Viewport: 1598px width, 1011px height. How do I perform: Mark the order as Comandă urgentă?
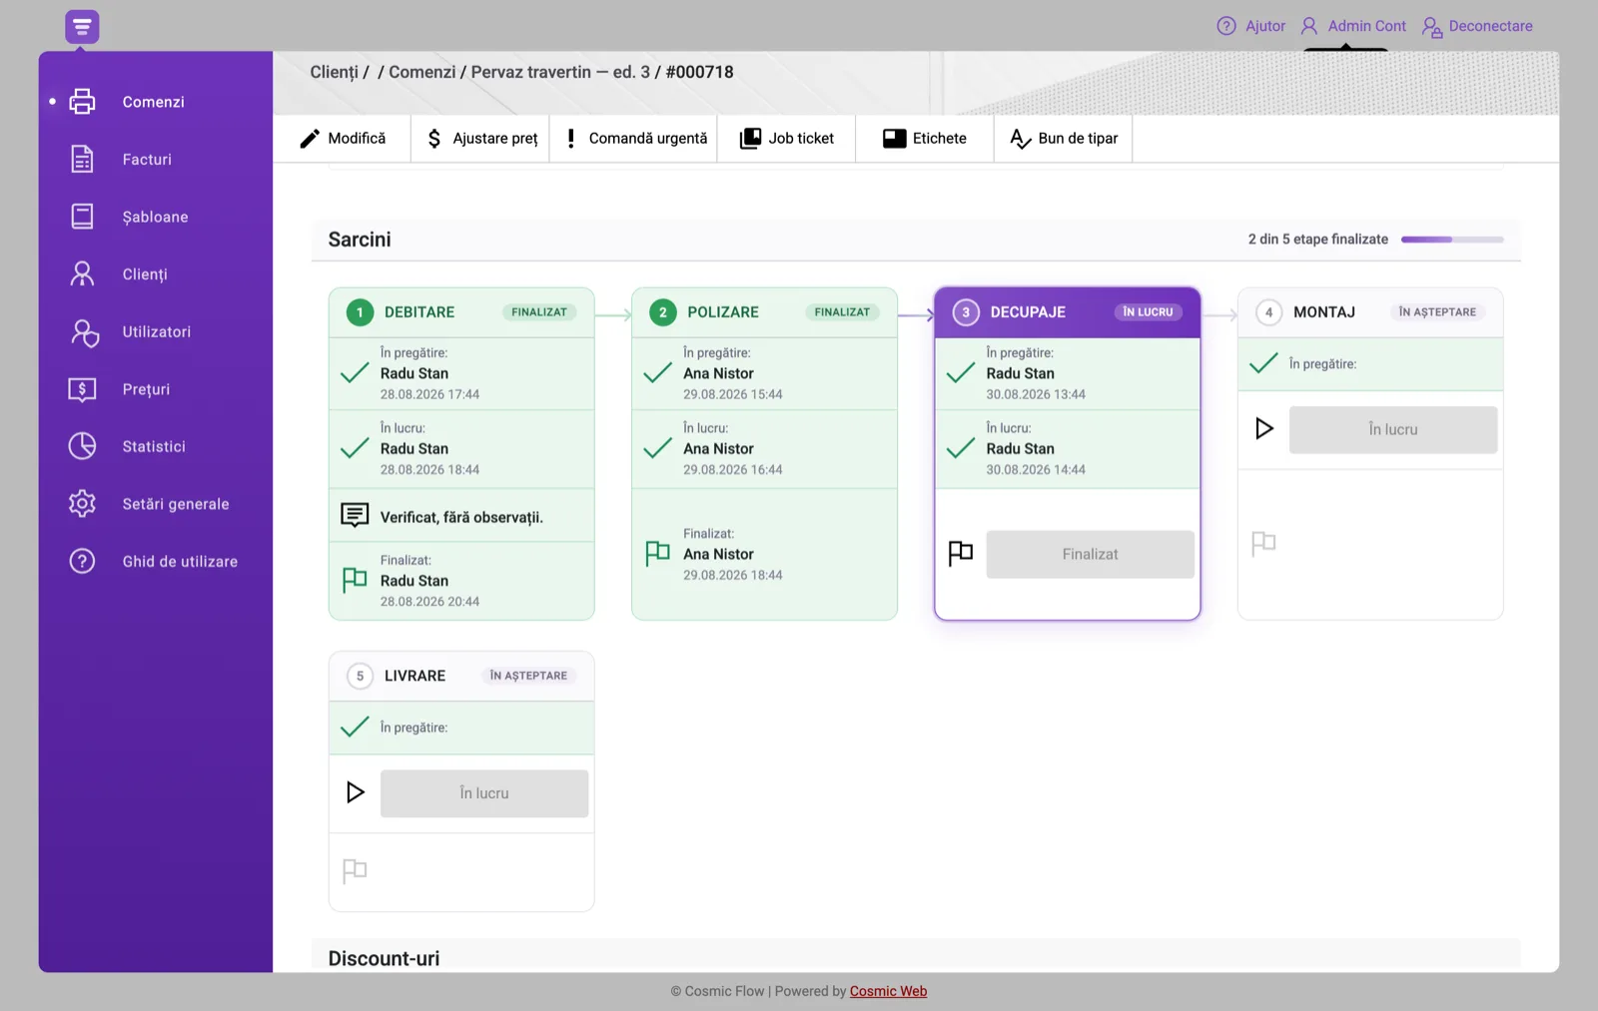(x=635, y=139)
